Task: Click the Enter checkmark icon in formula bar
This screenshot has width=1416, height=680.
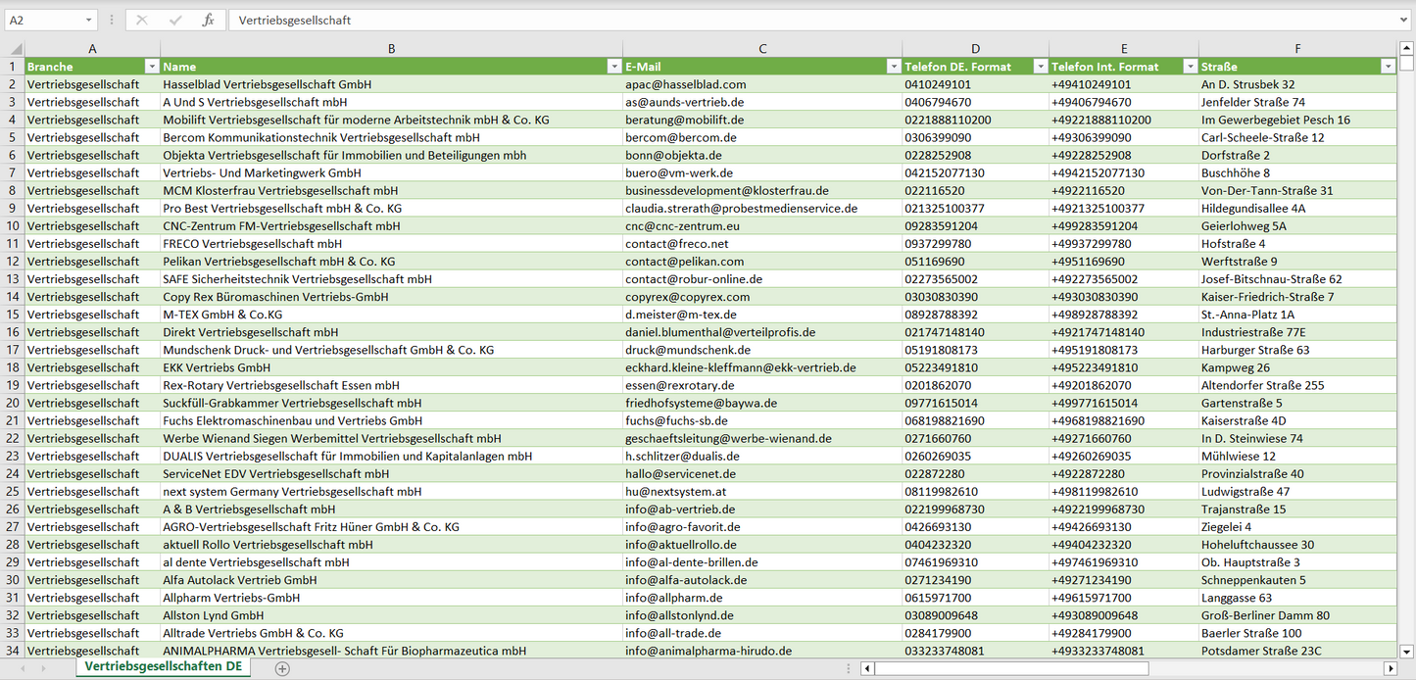Action: [x=175, y=20]
